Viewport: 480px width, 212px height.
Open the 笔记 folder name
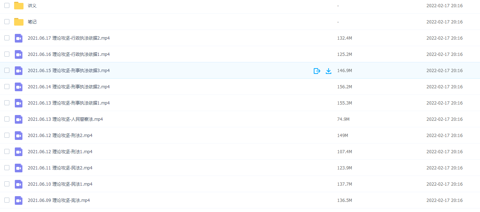tap(32, 22)
